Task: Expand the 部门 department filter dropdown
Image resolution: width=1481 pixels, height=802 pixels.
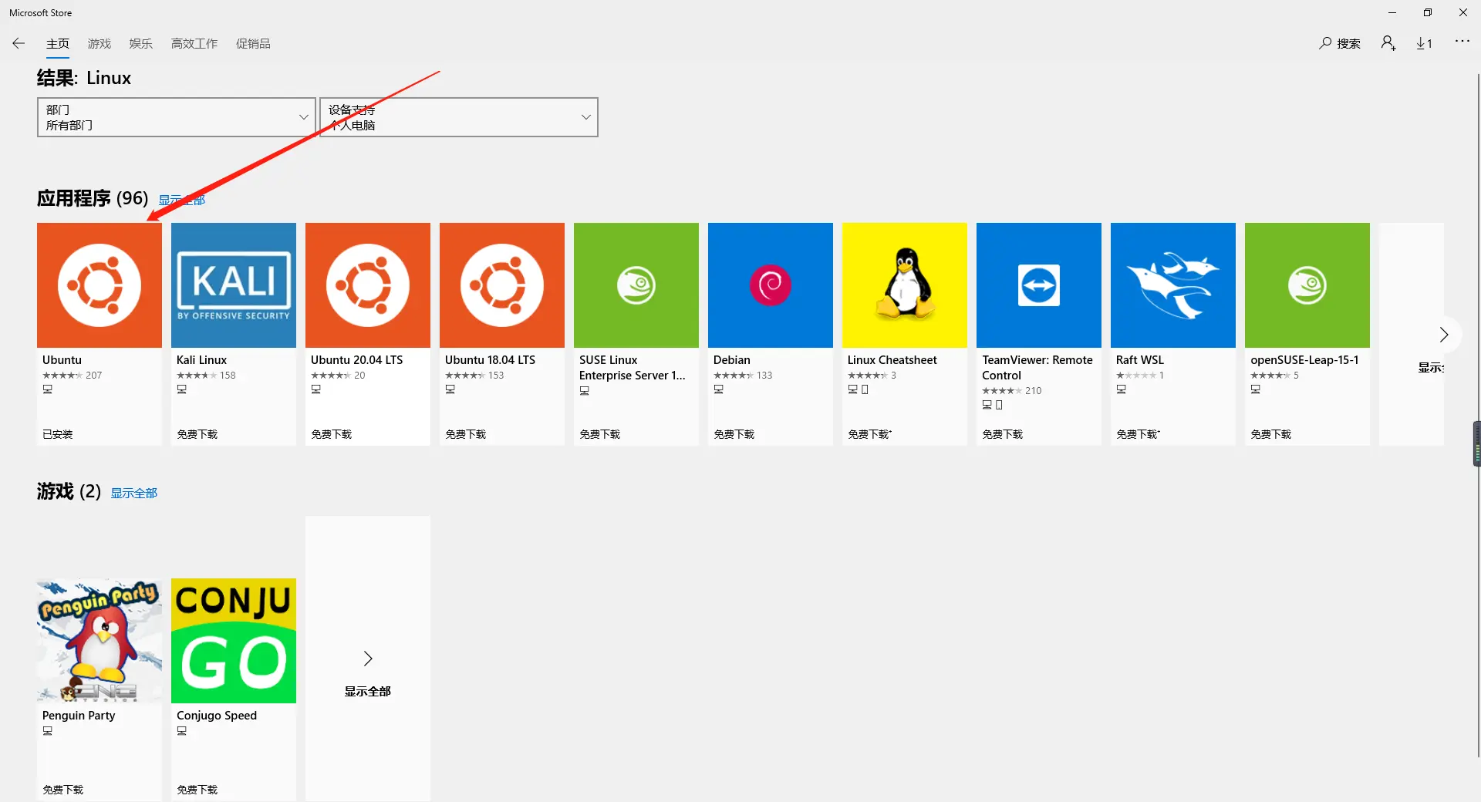Action: (177, 117)
